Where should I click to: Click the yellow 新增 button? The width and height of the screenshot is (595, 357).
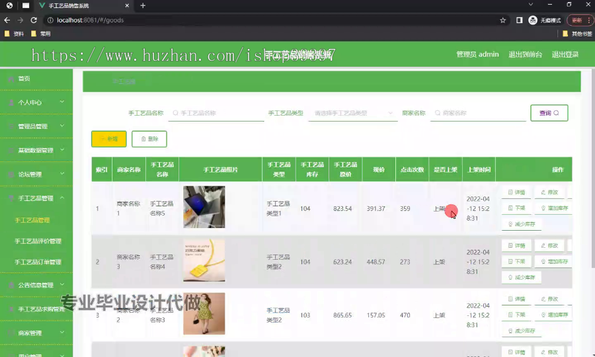tap(109, 139)
